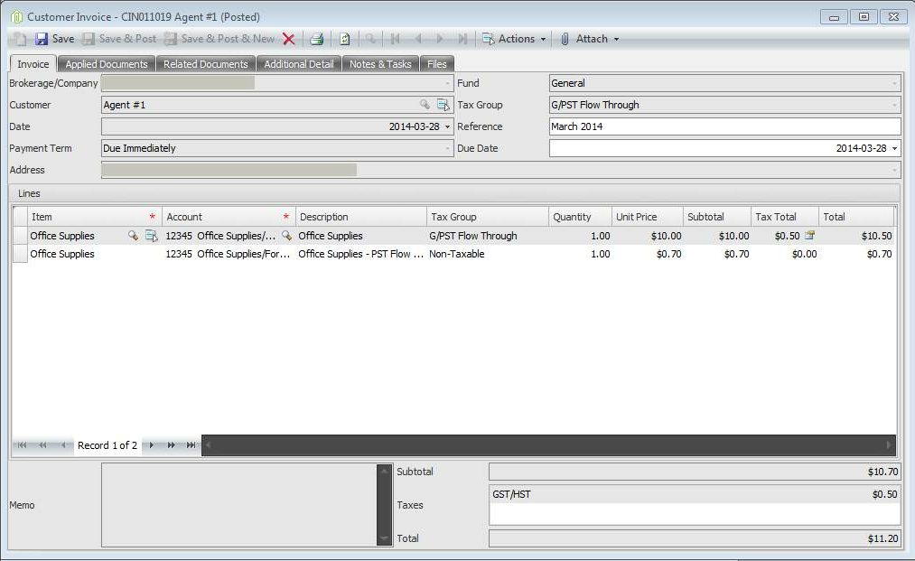Click the Account lookup magnifier on first line
Screen dimensions: 915x561
[286, 236]
